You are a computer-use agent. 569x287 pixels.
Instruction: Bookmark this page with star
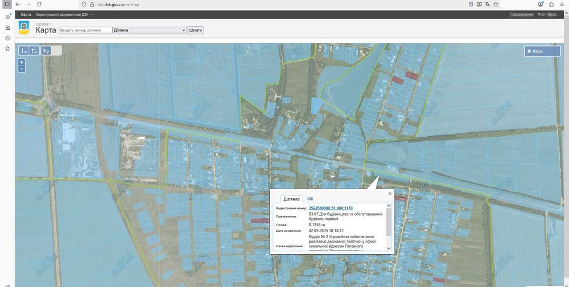[496, 5]
